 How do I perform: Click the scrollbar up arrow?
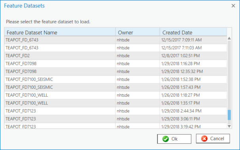pyautogui.click(x=229, y=38)
